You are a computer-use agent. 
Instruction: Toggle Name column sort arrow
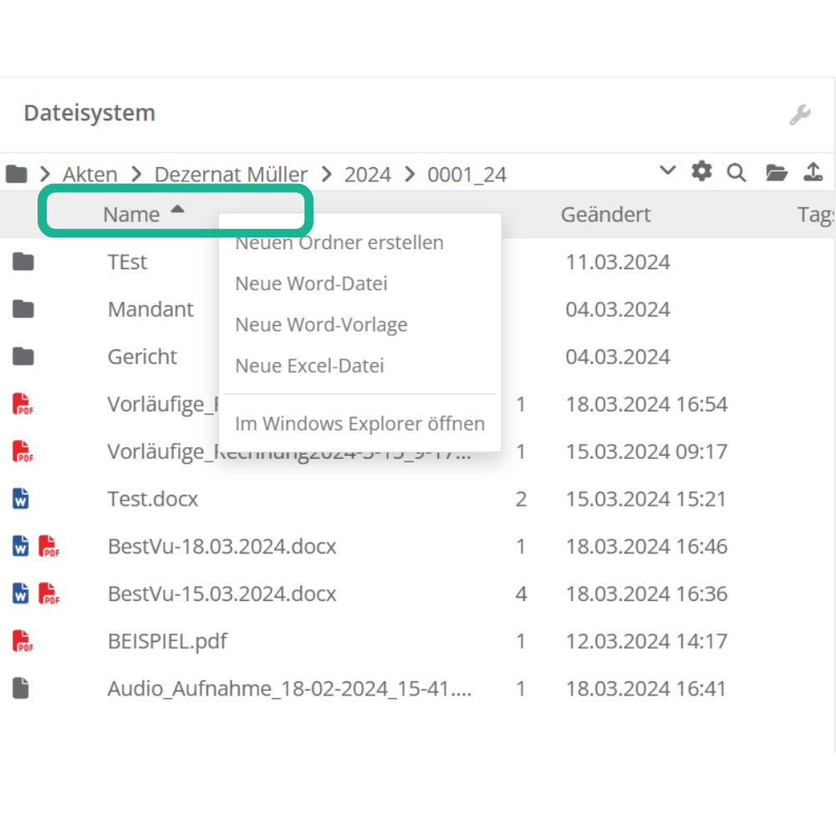[x=177, y=211]
